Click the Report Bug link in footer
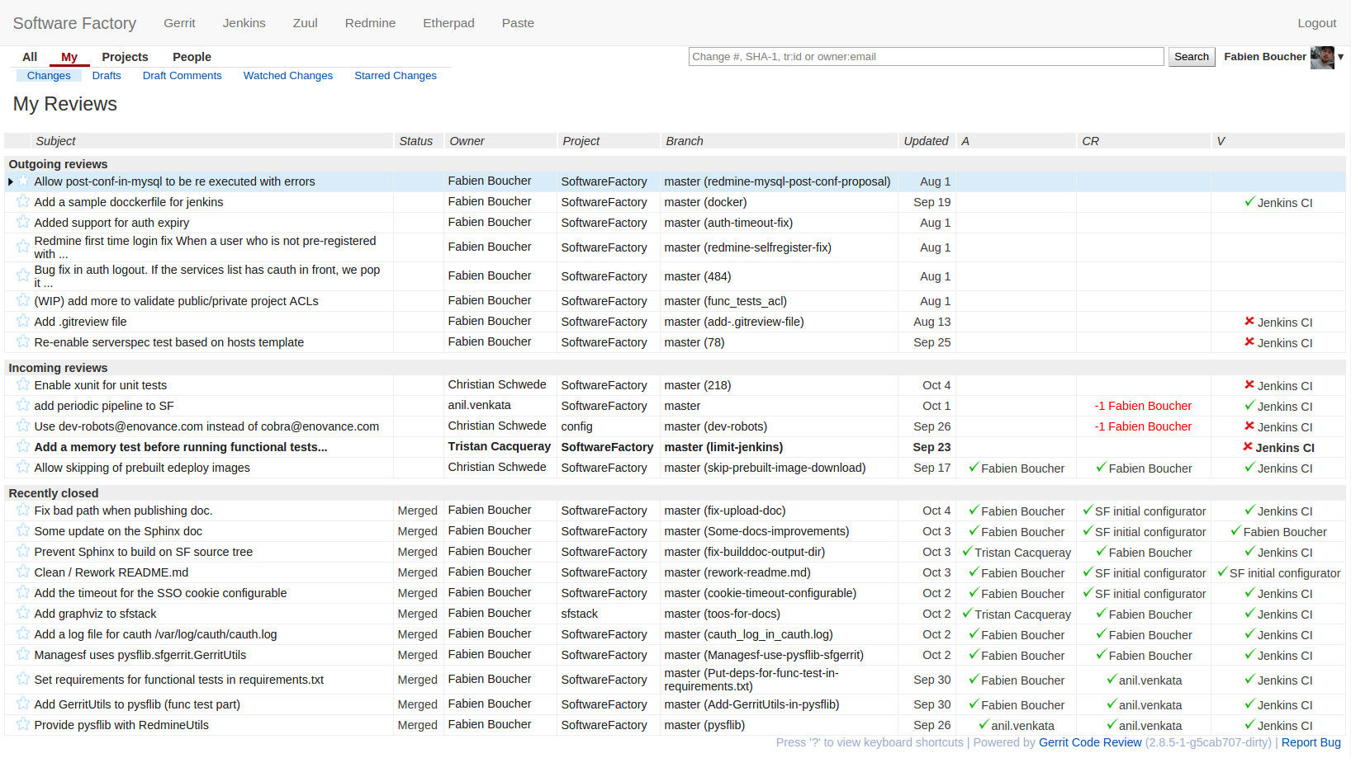1351x758 pixels. pos(1311,742)
